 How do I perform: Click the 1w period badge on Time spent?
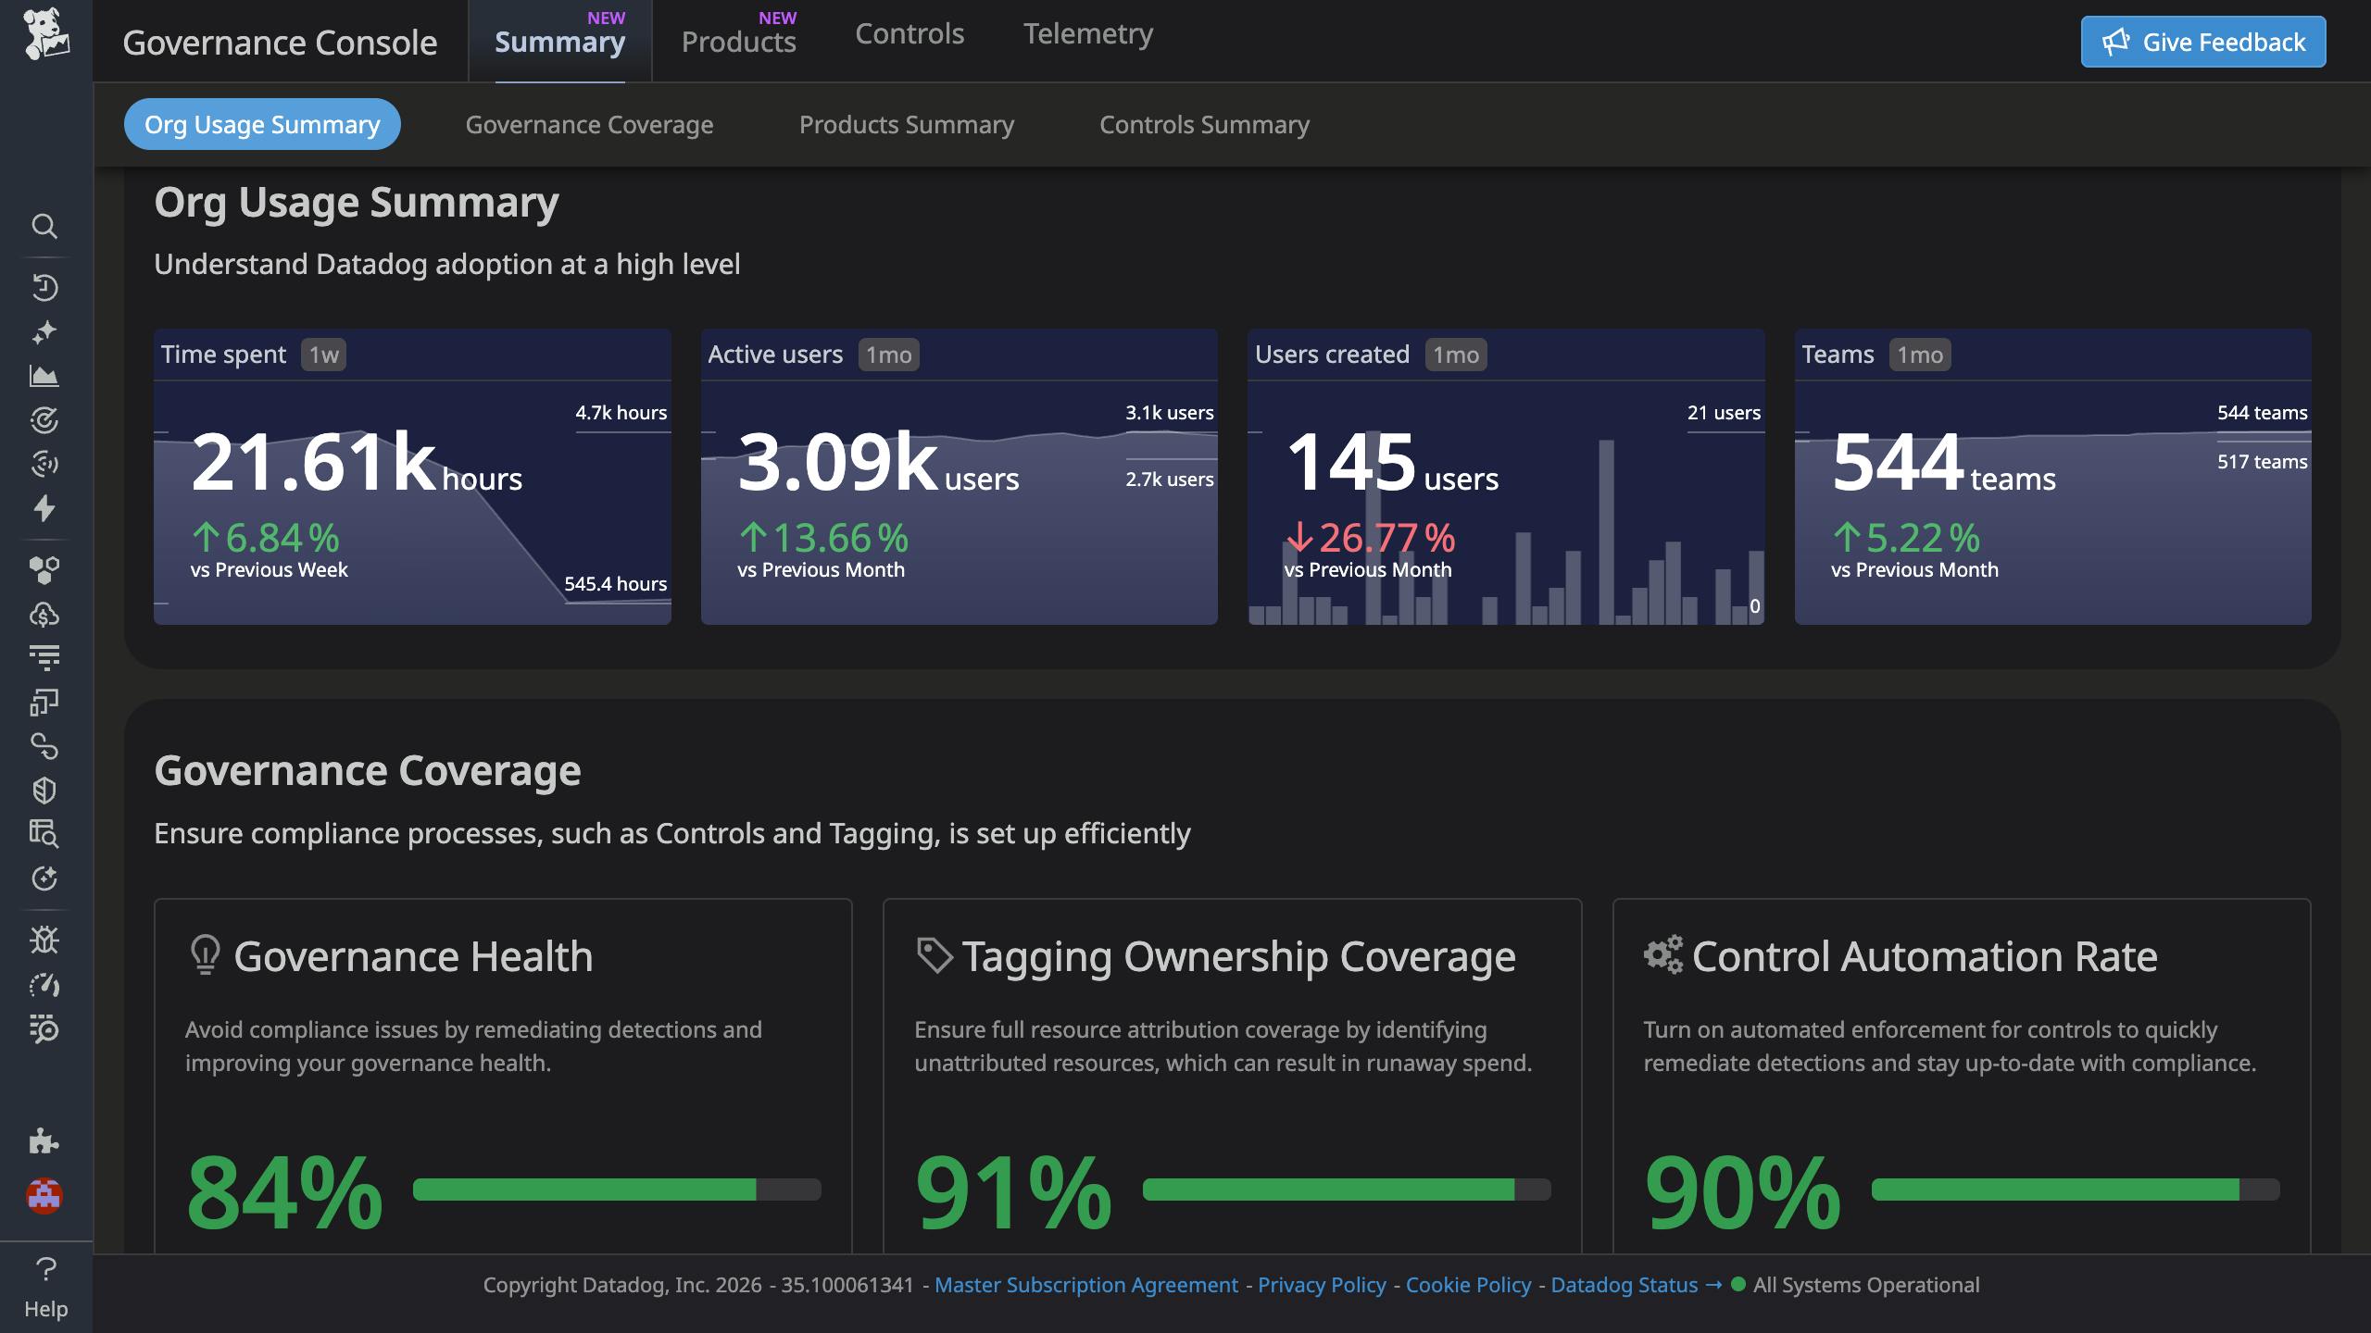(x=321, y=355)
